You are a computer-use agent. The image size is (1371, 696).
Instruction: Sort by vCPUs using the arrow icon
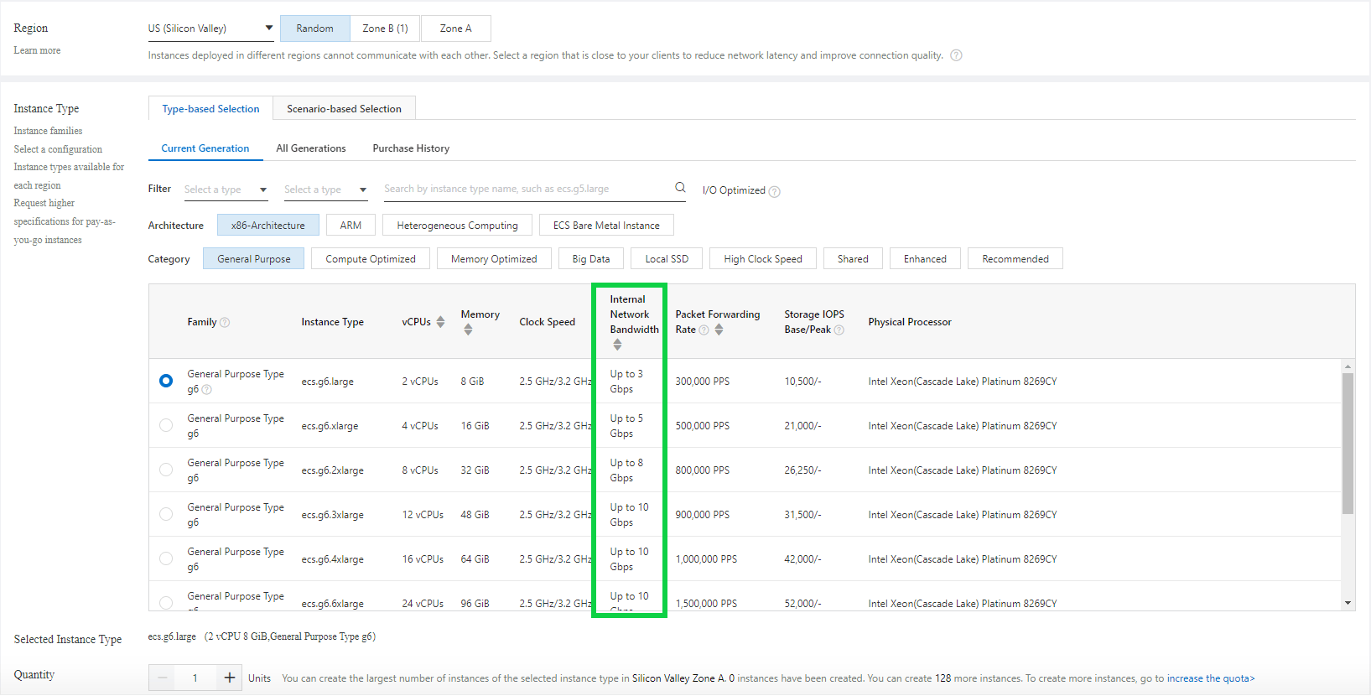(x=440, y=322)
